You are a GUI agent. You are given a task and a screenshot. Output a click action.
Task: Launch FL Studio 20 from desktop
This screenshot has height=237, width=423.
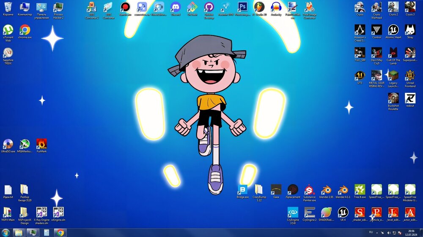click(259, 8)
